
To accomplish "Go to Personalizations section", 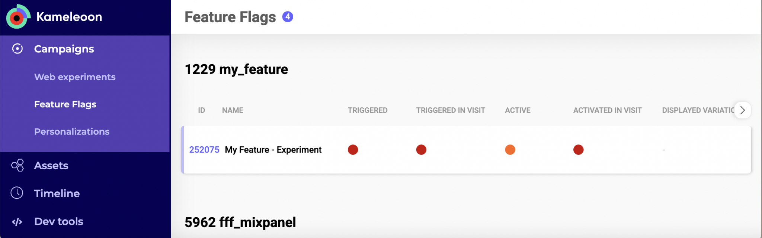I will 72,131.
